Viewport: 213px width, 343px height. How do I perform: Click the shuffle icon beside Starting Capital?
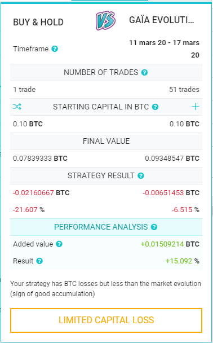[x=17, y=107]
